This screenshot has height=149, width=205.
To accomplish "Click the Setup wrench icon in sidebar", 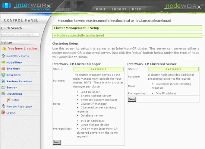I will (8, 100).
